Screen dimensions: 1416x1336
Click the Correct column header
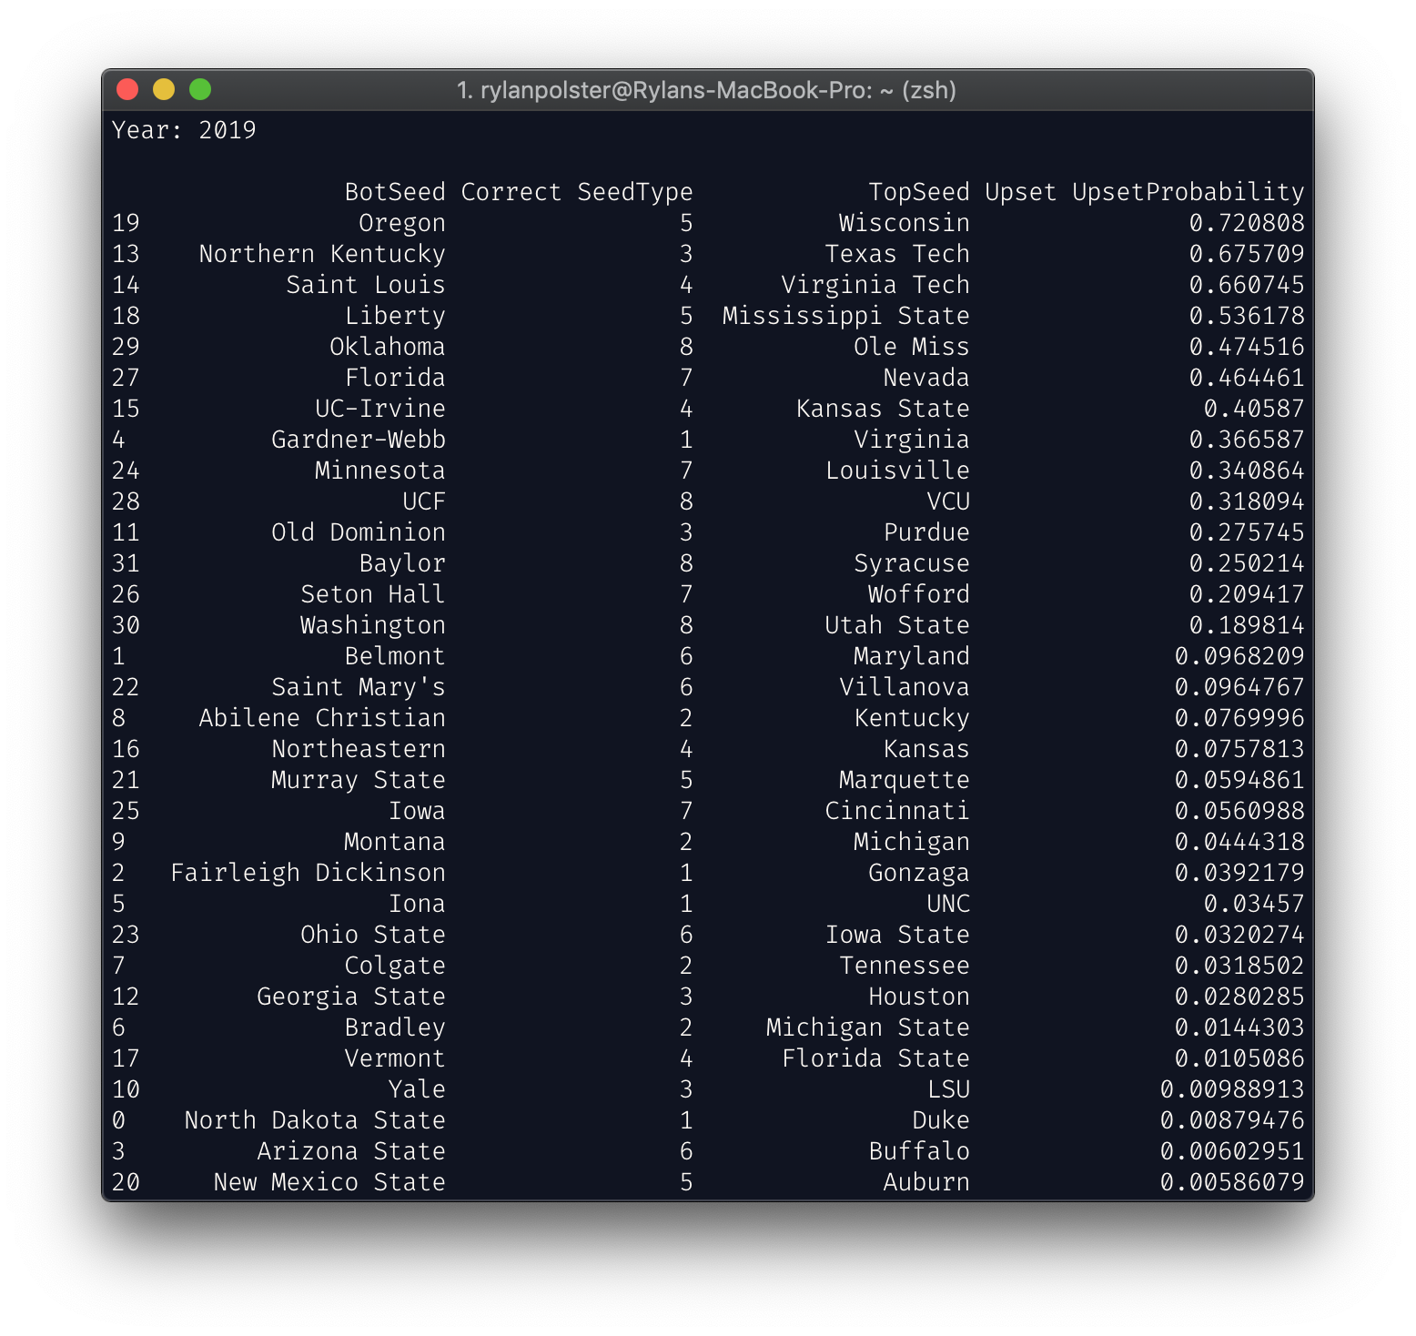[511, 192]
